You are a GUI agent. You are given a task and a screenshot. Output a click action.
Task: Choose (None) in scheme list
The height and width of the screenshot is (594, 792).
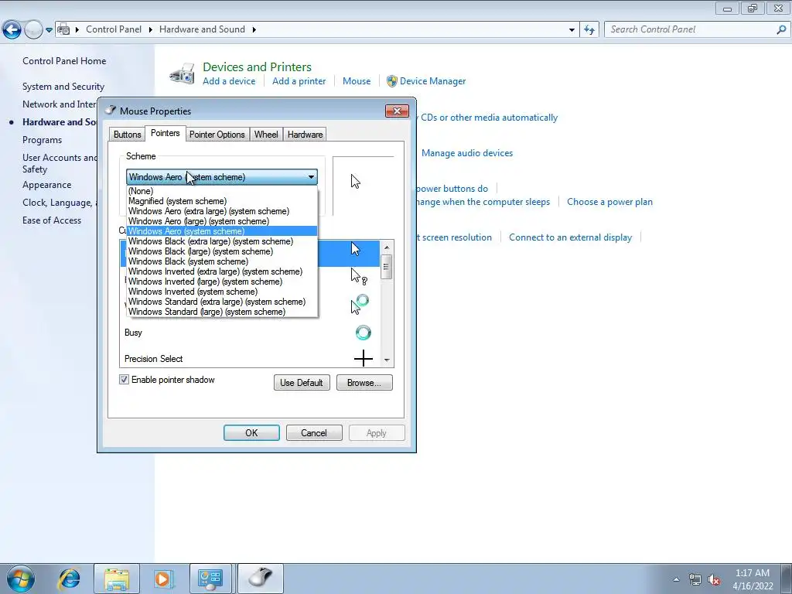(x=222, y=191)
